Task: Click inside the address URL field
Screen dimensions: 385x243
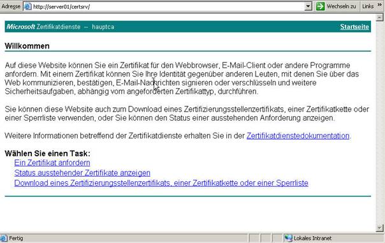Action: click(167, 6)
